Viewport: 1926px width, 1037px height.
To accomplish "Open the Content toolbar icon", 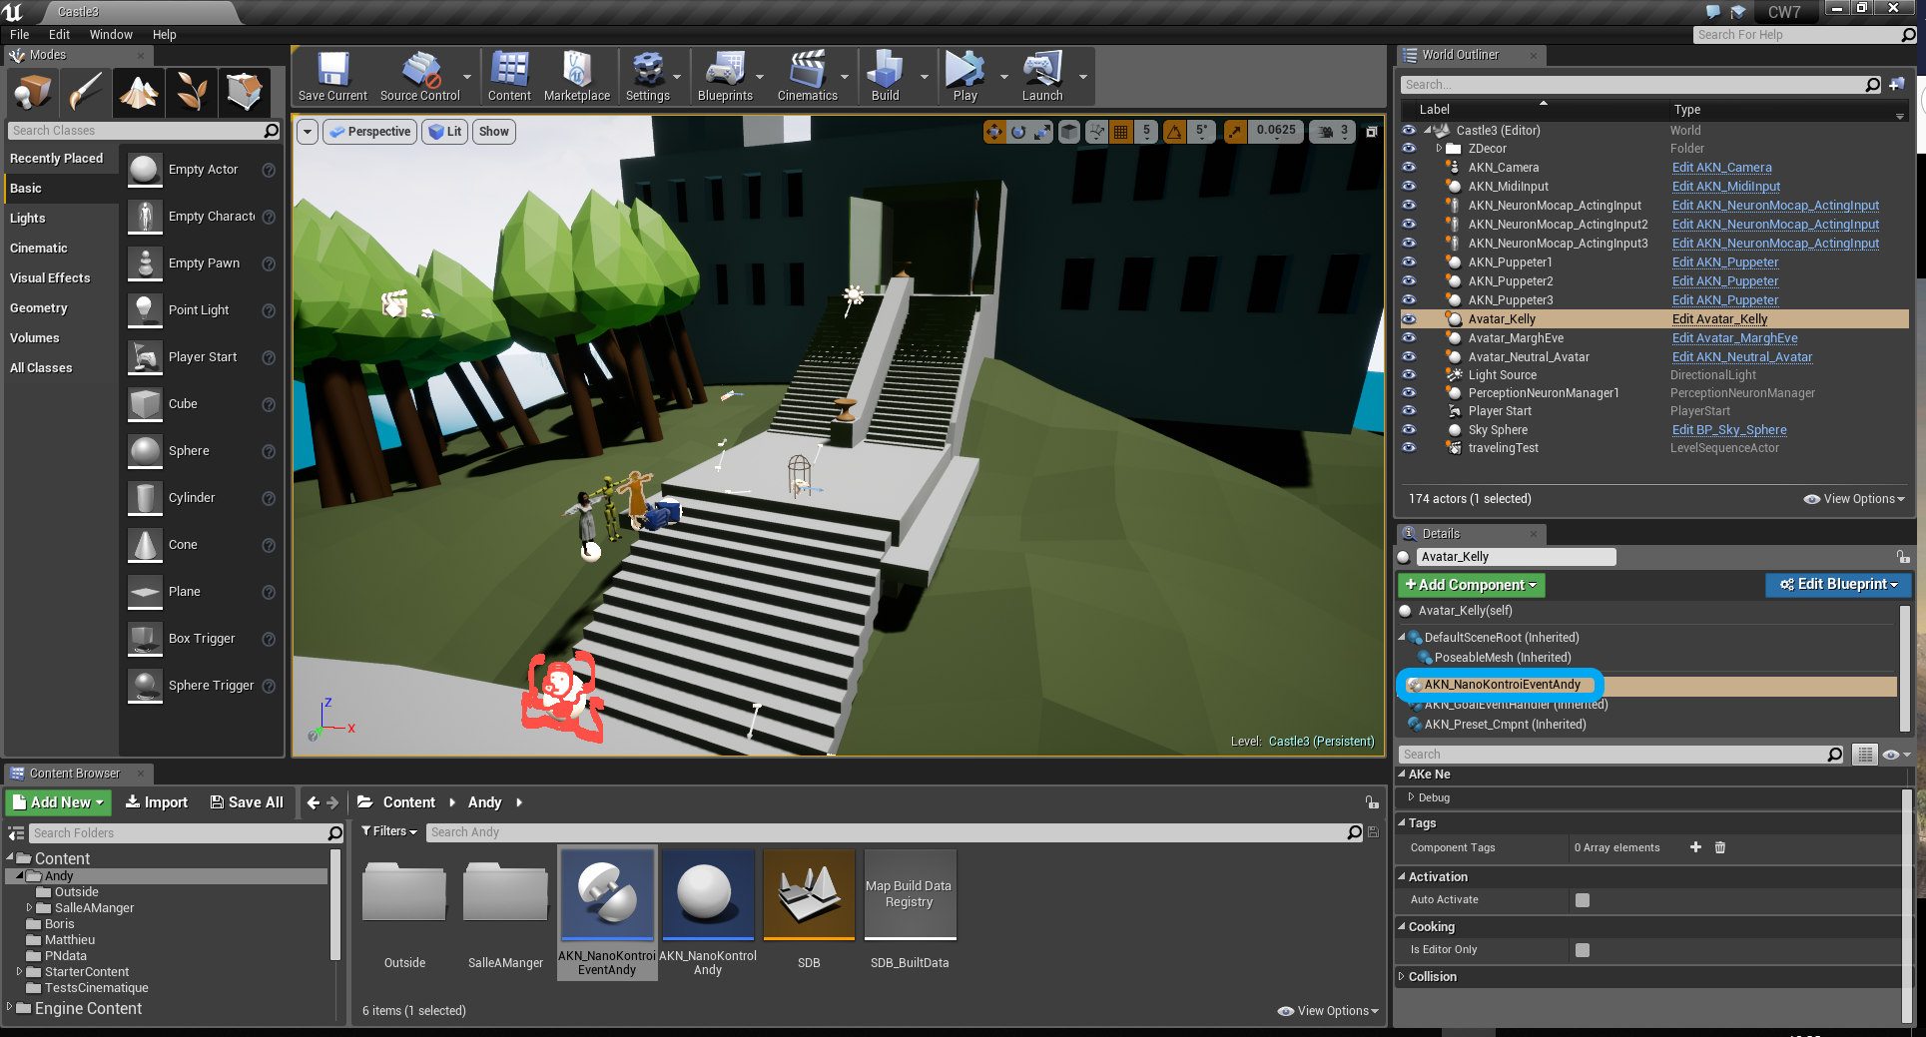I will click(x=509, y=77).
